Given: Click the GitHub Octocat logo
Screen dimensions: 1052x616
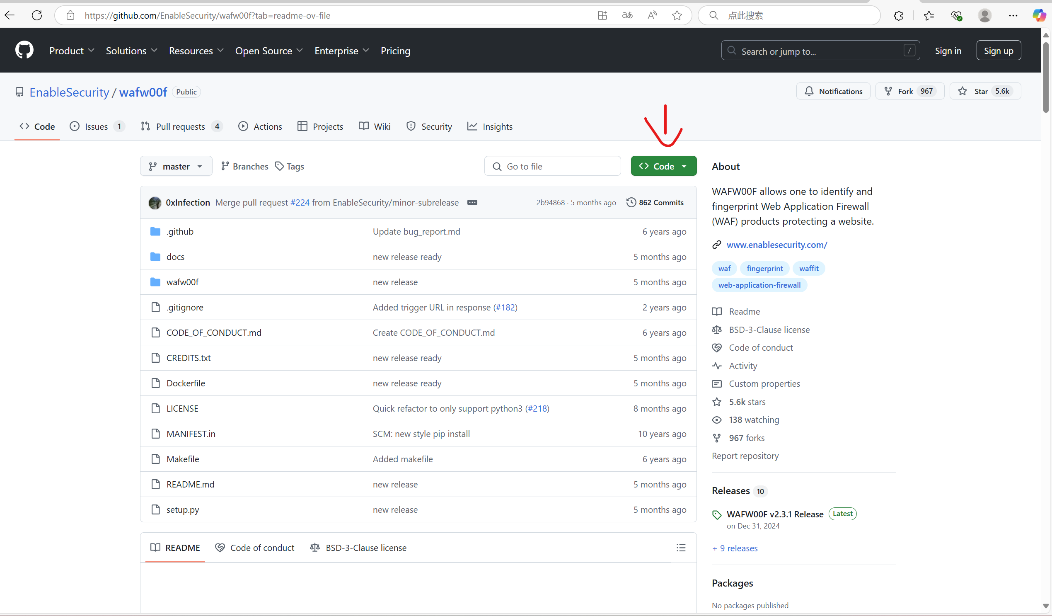Looking at the screenshot, I should click(x=24, y=50).
